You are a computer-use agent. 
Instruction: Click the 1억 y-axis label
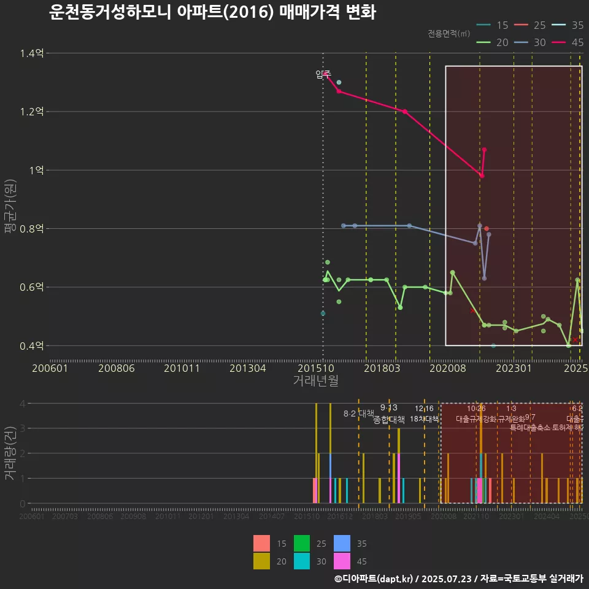pyautogui.click(x=36, y=170)
